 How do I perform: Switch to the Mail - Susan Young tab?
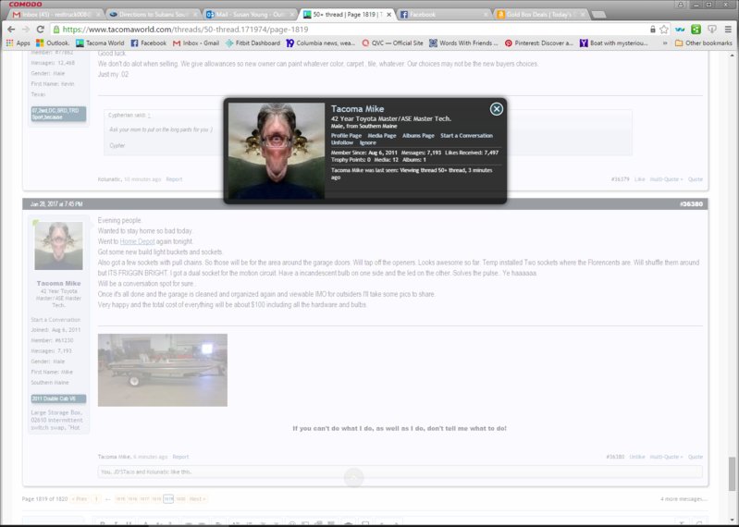point(248,15)
